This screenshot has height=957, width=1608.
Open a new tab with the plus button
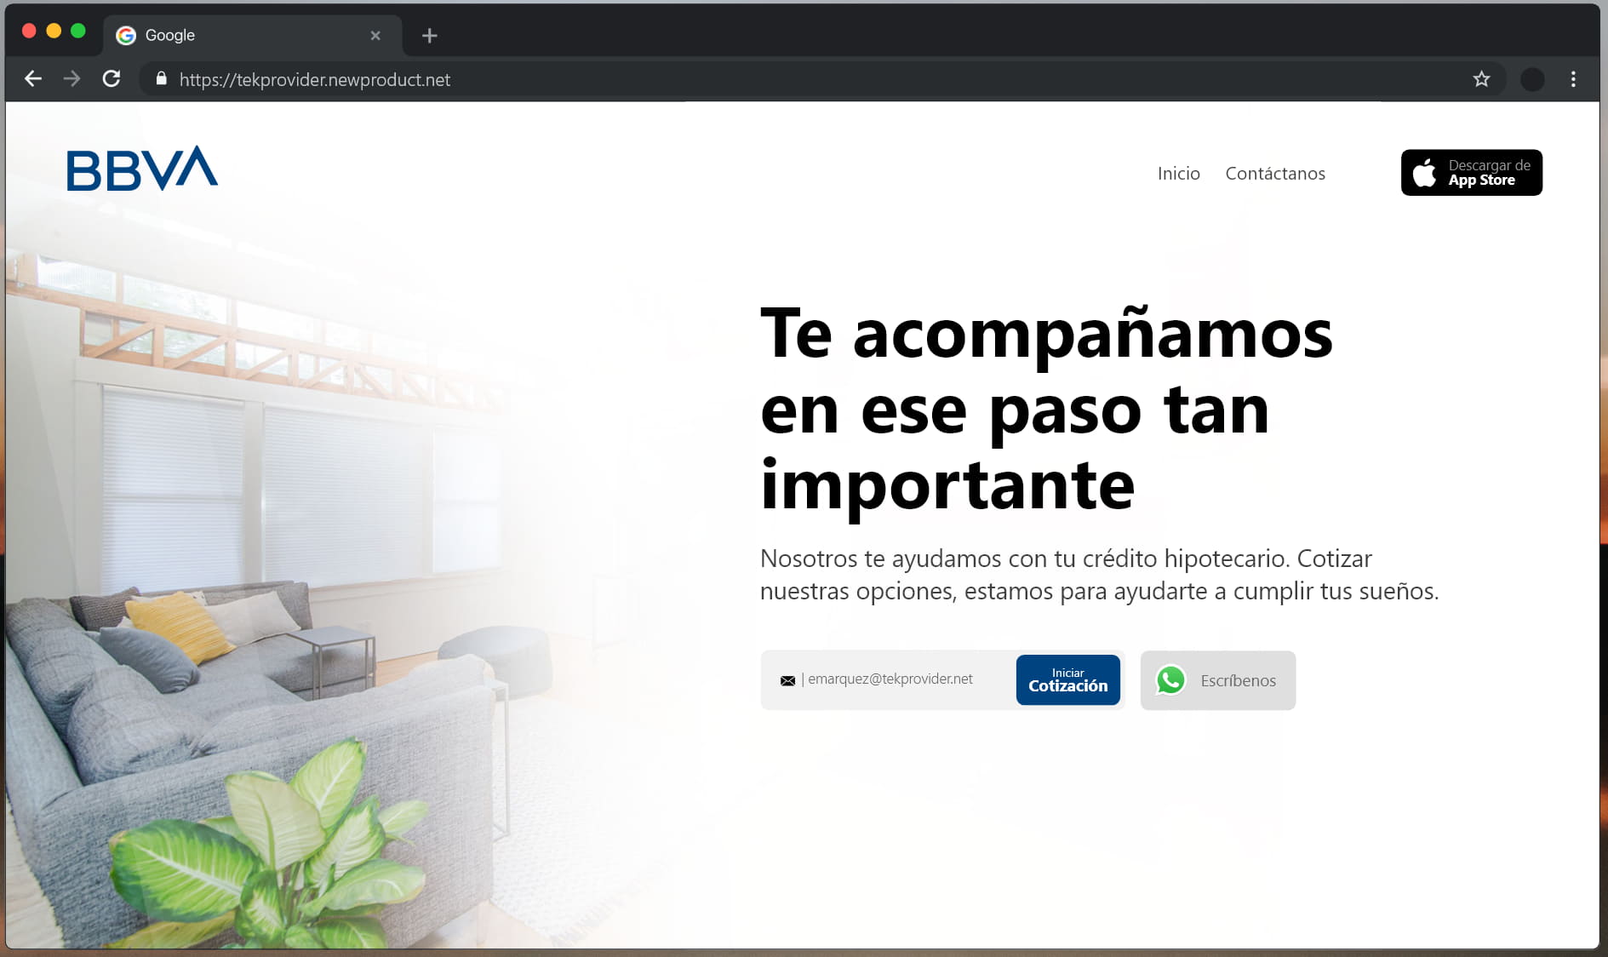point(429,36)
